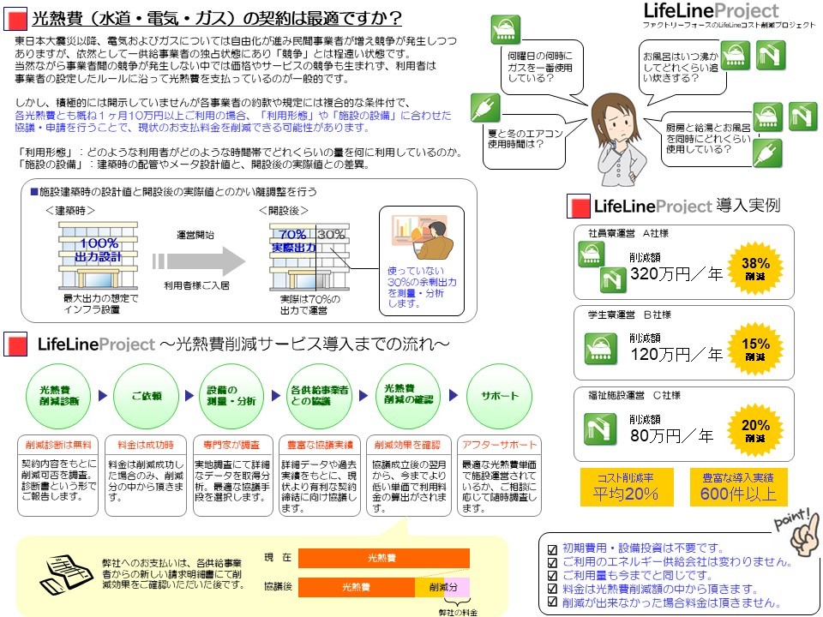This screenshot has width=823, height=617.
Task: Click the 320万円／年 amount
Action: pos(676,274)
